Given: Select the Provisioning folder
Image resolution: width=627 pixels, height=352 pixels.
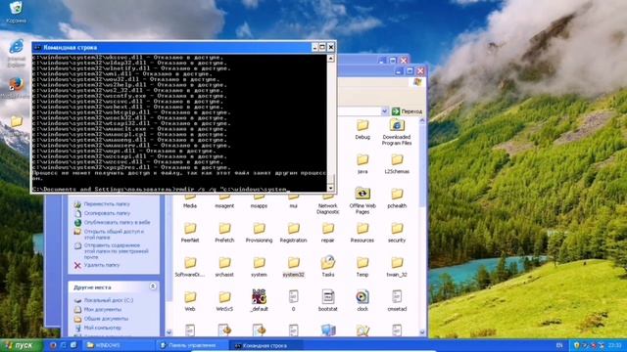Looking at the screenshot, I should [x=259, y=233].
